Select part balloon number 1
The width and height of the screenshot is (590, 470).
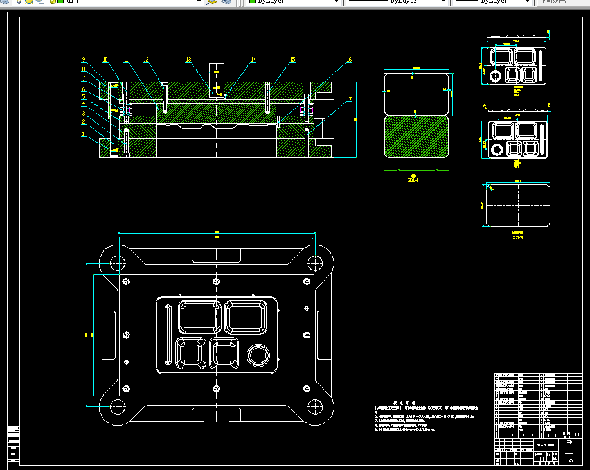[x=83, y=134]
